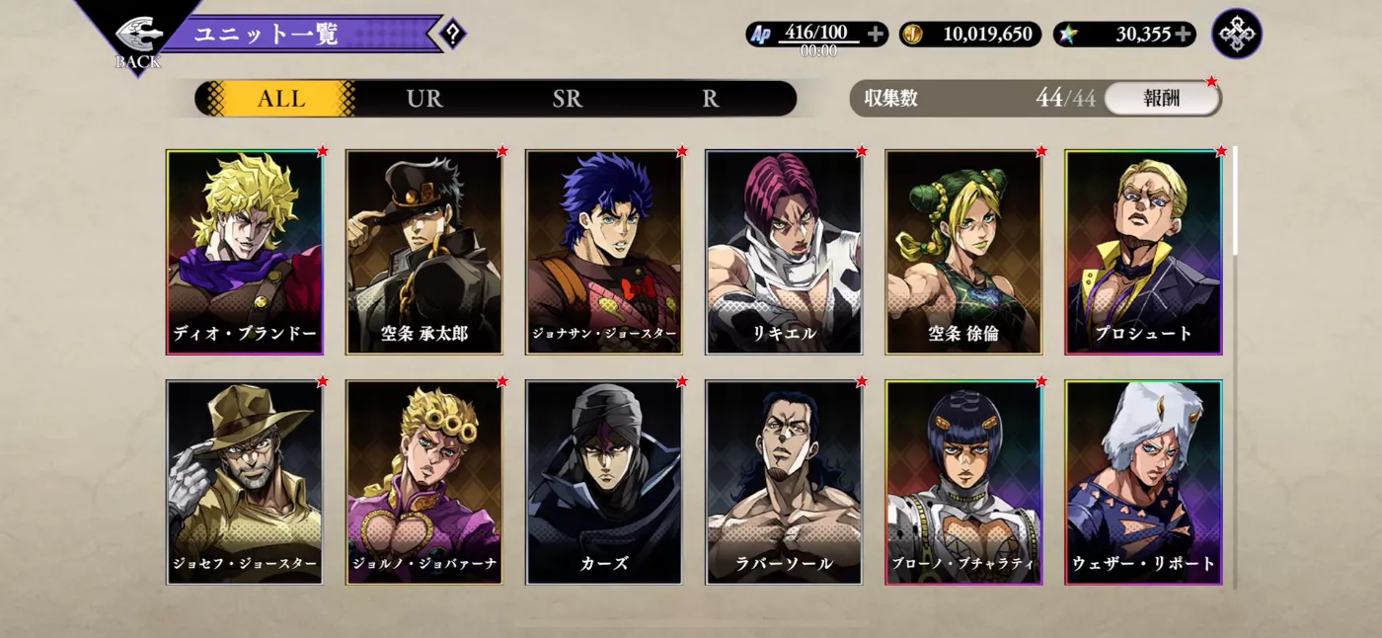Switch to the UR rarity tab

pyautogui.click(x=424, y=99)
